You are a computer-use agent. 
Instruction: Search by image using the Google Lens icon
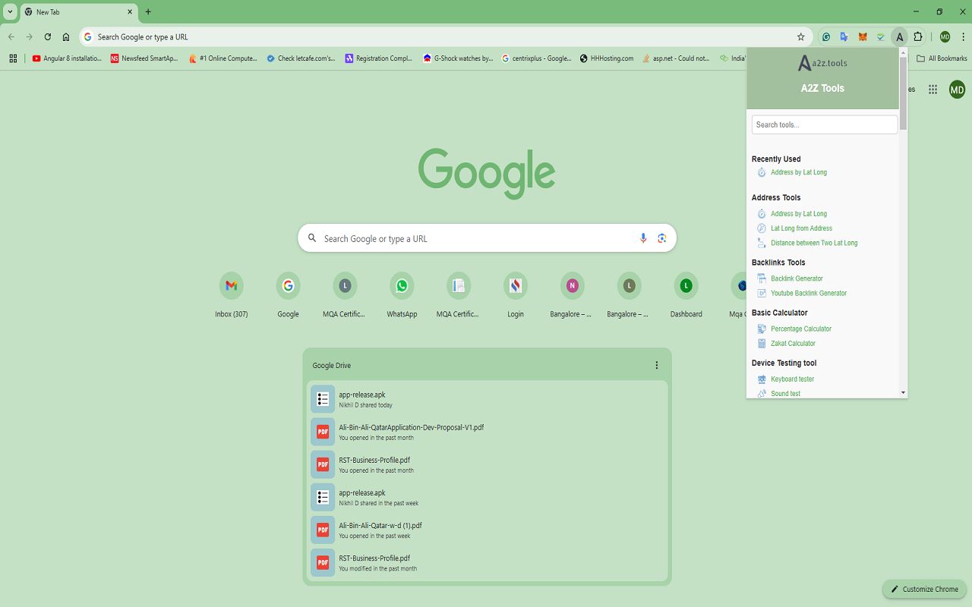[x=661, y=237]
